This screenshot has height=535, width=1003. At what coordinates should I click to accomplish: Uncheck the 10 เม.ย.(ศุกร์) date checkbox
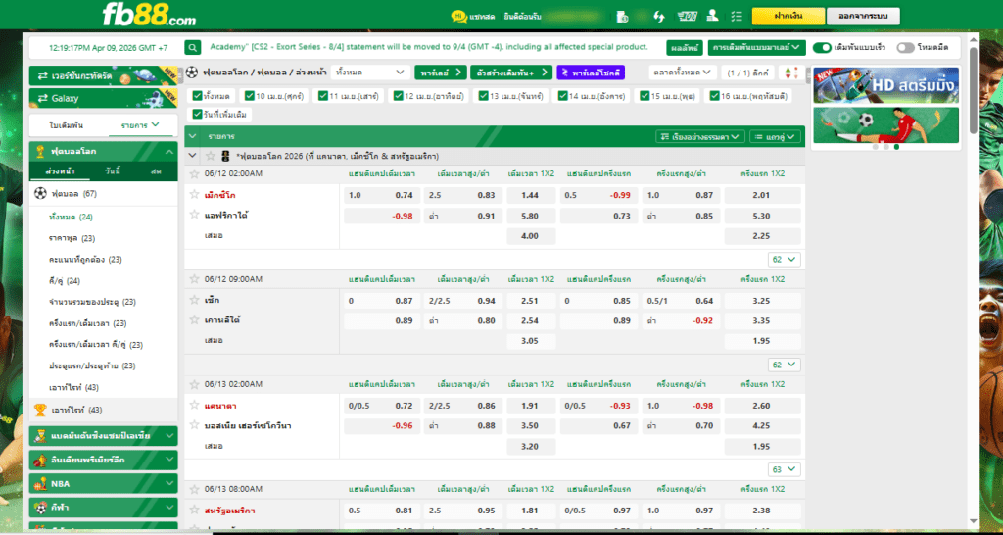249,96
